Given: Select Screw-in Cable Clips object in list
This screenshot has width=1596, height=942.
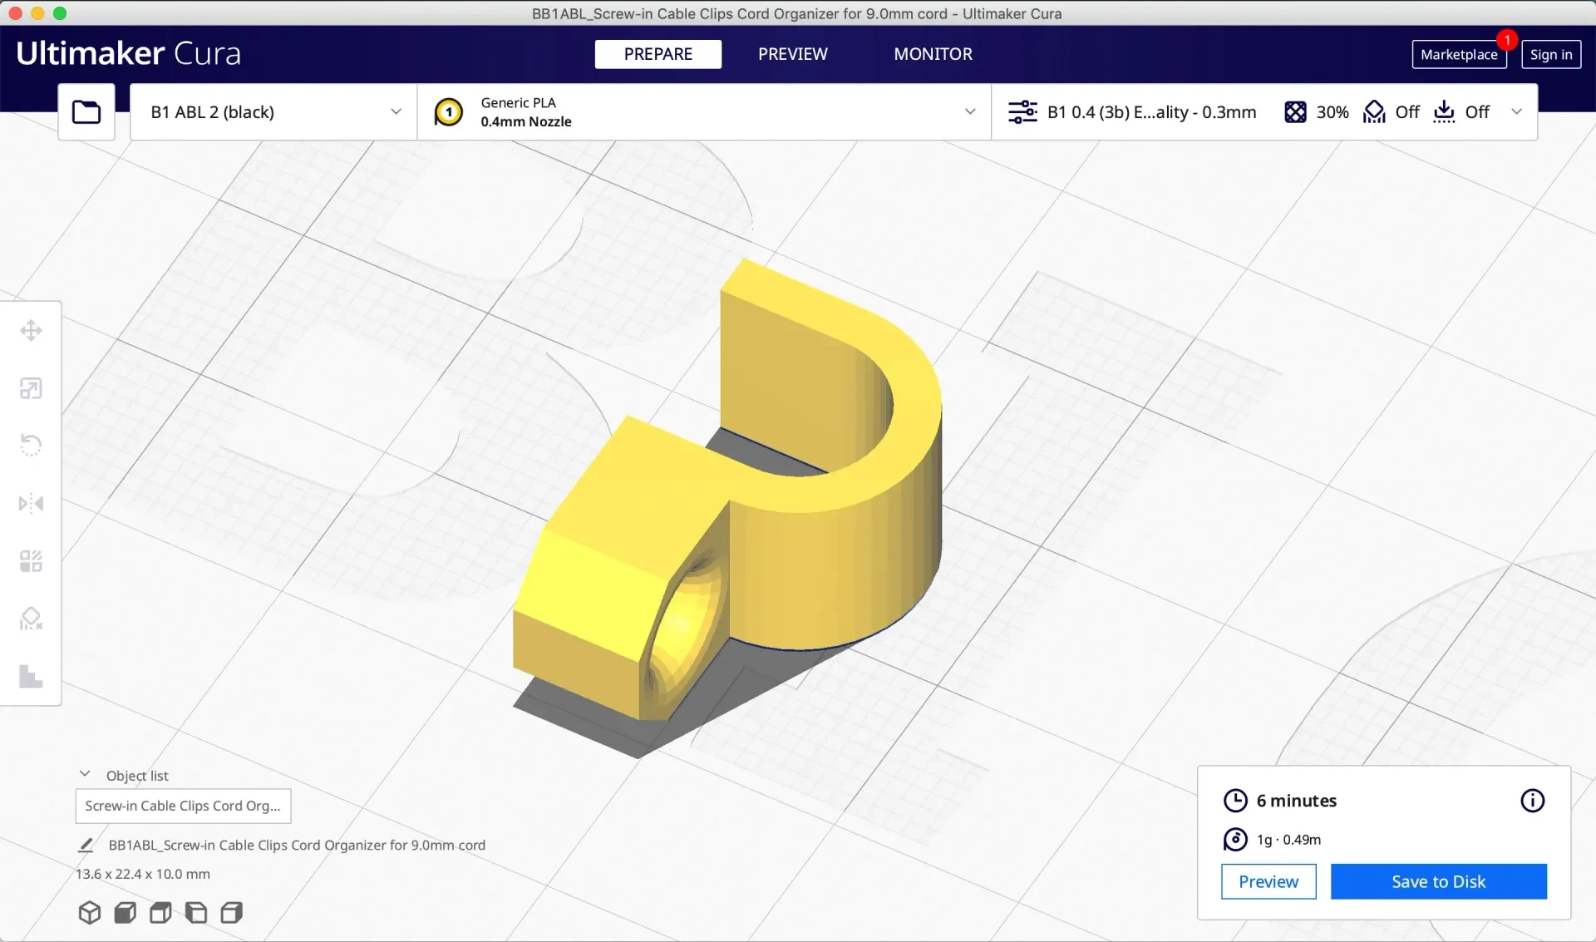Looking at the screenshot, I should 183,806.
